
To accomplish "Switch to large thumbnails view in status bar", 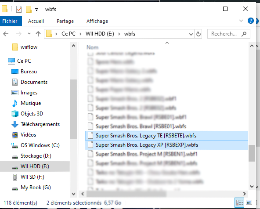I will [x=249, y=202].
